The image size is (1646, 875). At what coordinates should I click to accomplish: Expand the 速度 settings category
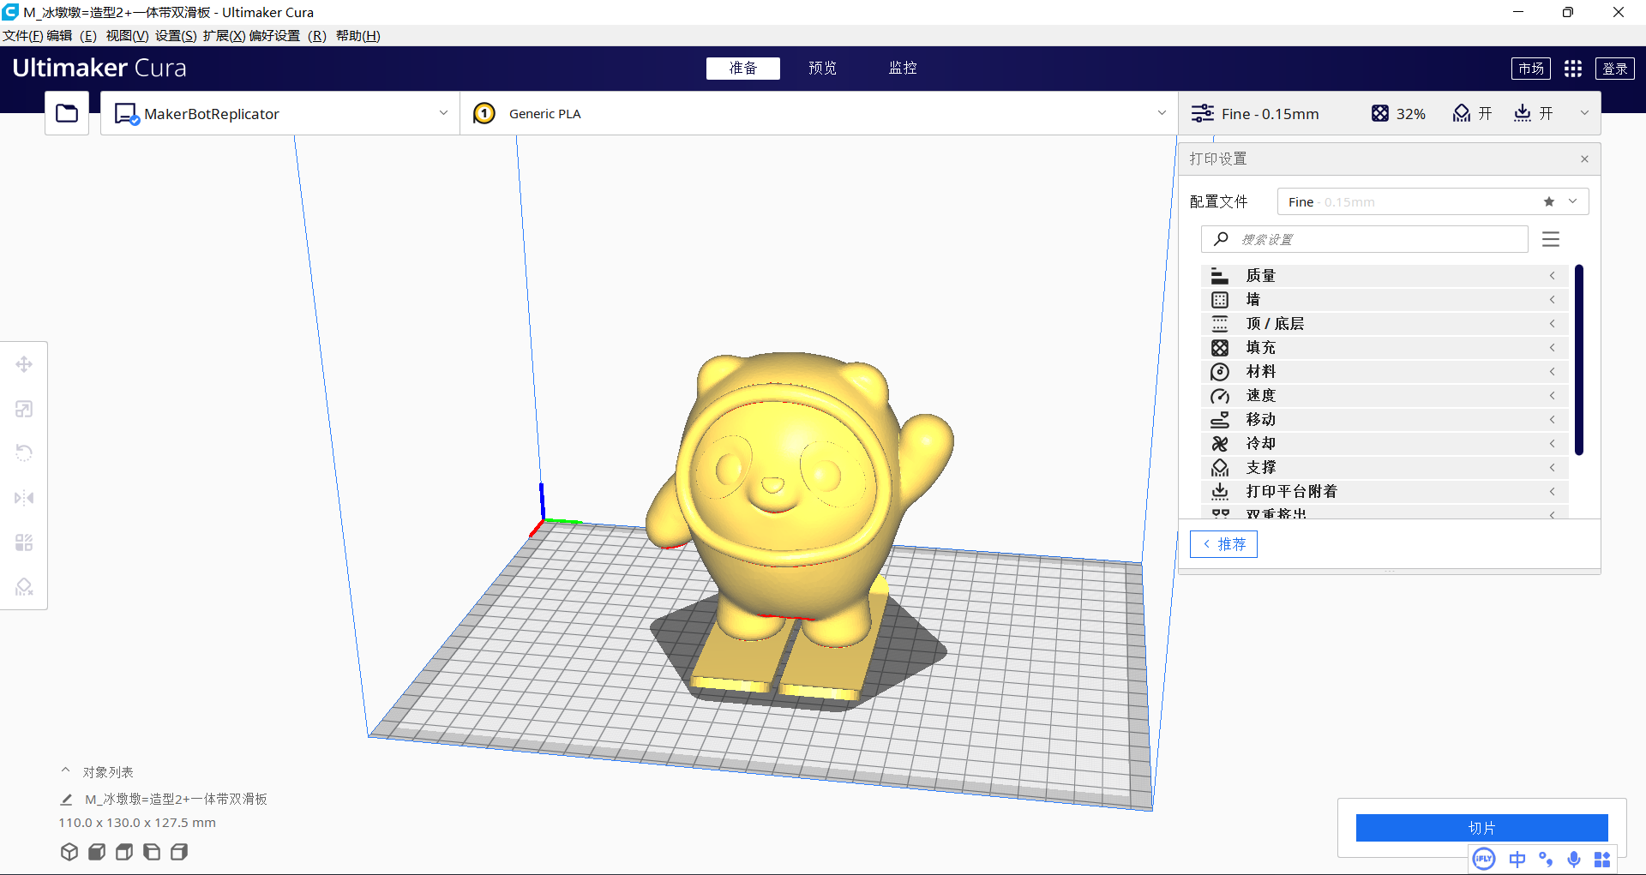(1385, 395)
